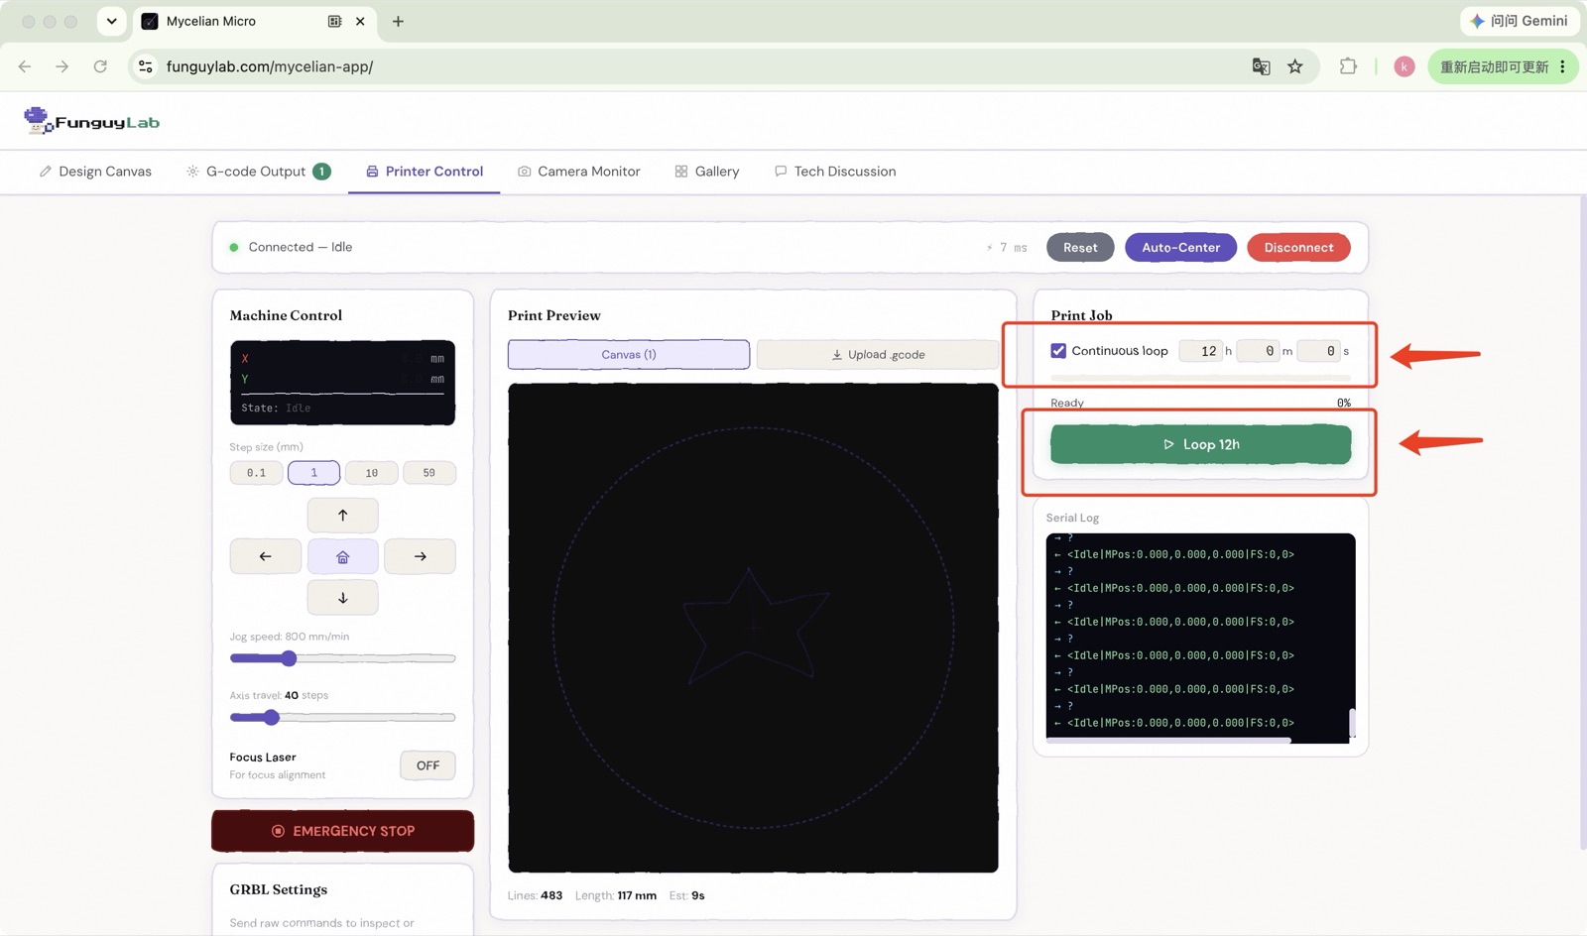
Task: Open the profile avatar 'k'
Action: tap(1404, 66)
